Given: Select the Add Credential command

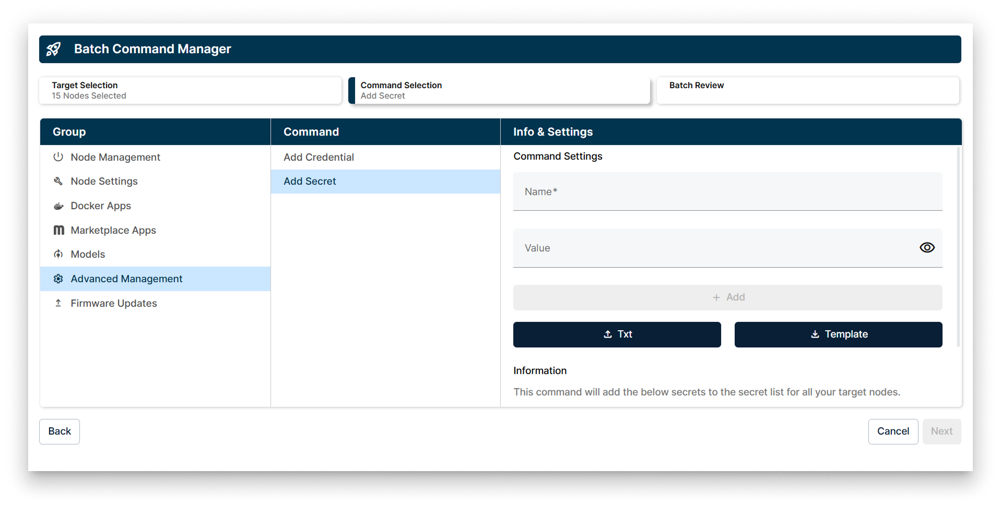Looking at the screenshot, I should click(319, 157).
